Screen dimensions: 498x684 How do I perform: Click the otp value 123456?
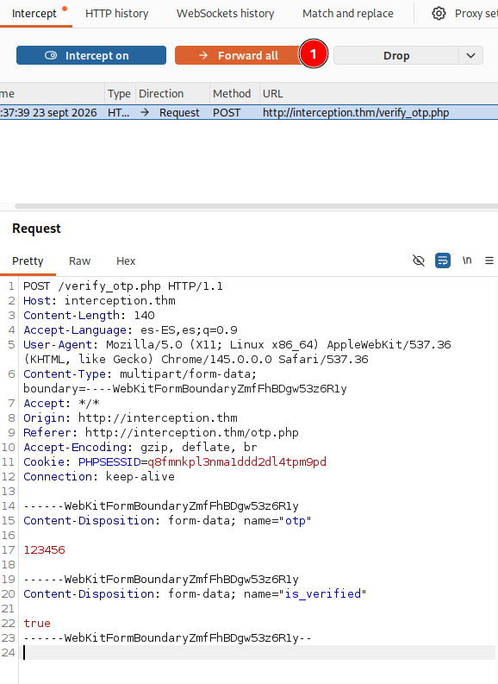45,549
